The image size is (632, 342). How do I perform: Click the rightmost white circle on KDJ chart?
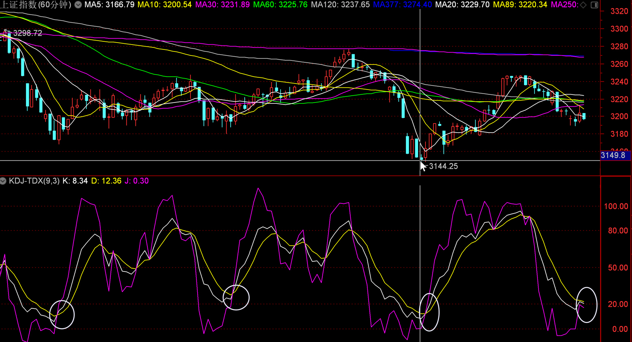[587, 305]
